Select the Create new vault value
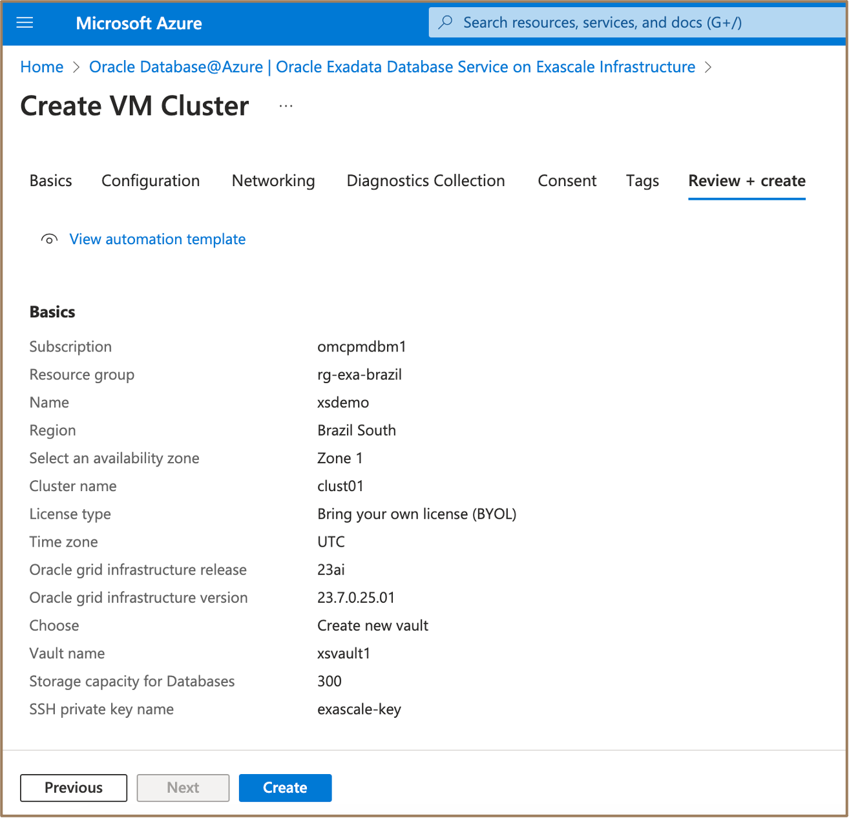 [373, 625]
